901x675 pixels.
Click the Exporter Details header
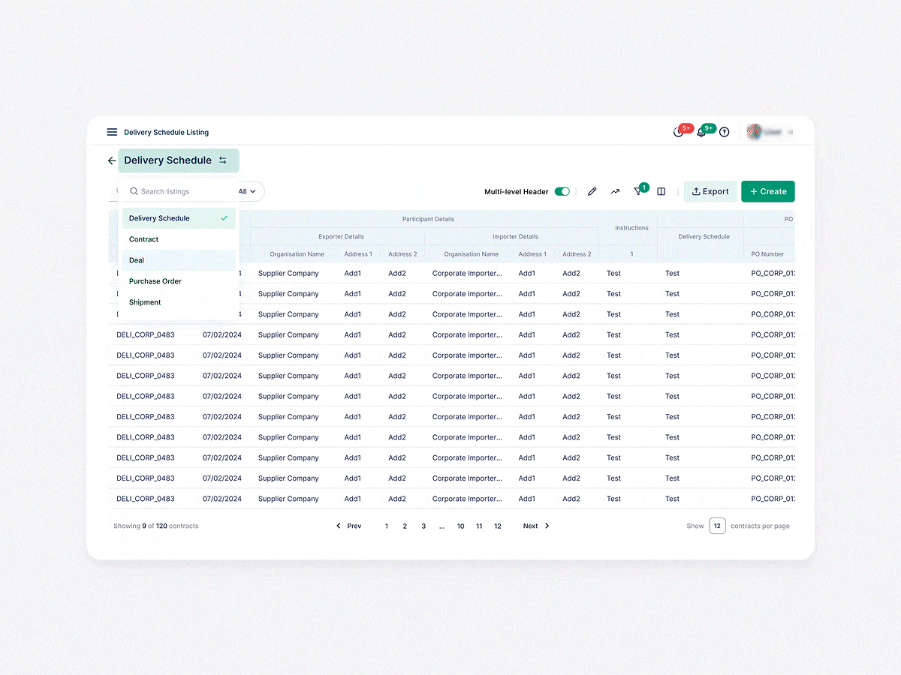point(341,236)
